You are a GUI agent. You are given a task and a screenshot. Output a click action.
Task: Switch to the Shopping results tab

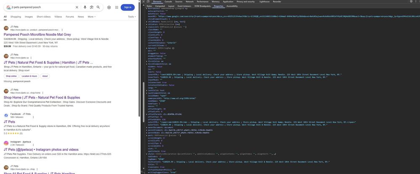click(x=16, y=17)
